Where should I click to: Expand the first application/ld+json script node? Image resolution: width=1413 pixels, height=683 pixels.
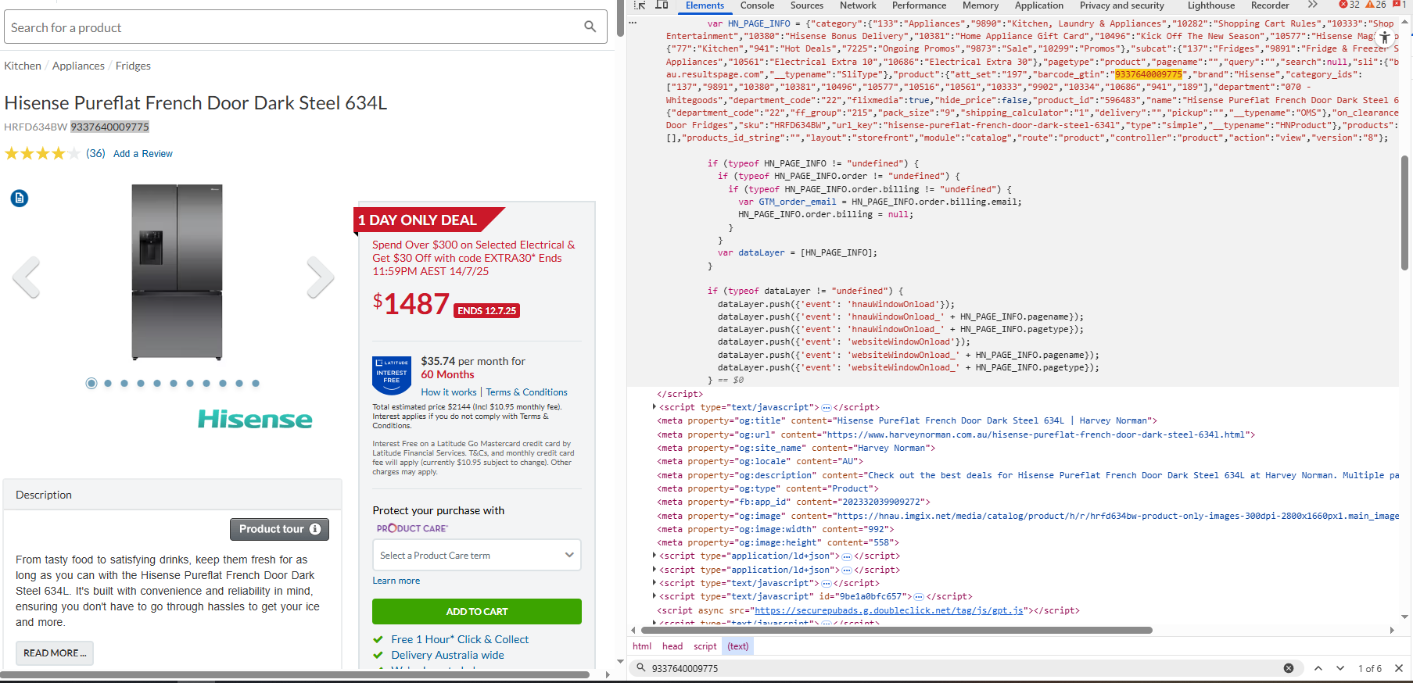654,556
